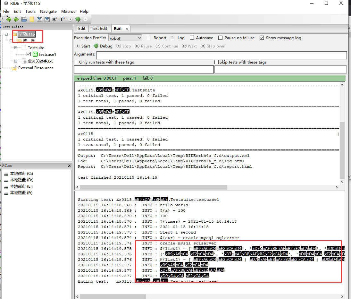Collapse the 第一课 folder node

pos(11,41)
